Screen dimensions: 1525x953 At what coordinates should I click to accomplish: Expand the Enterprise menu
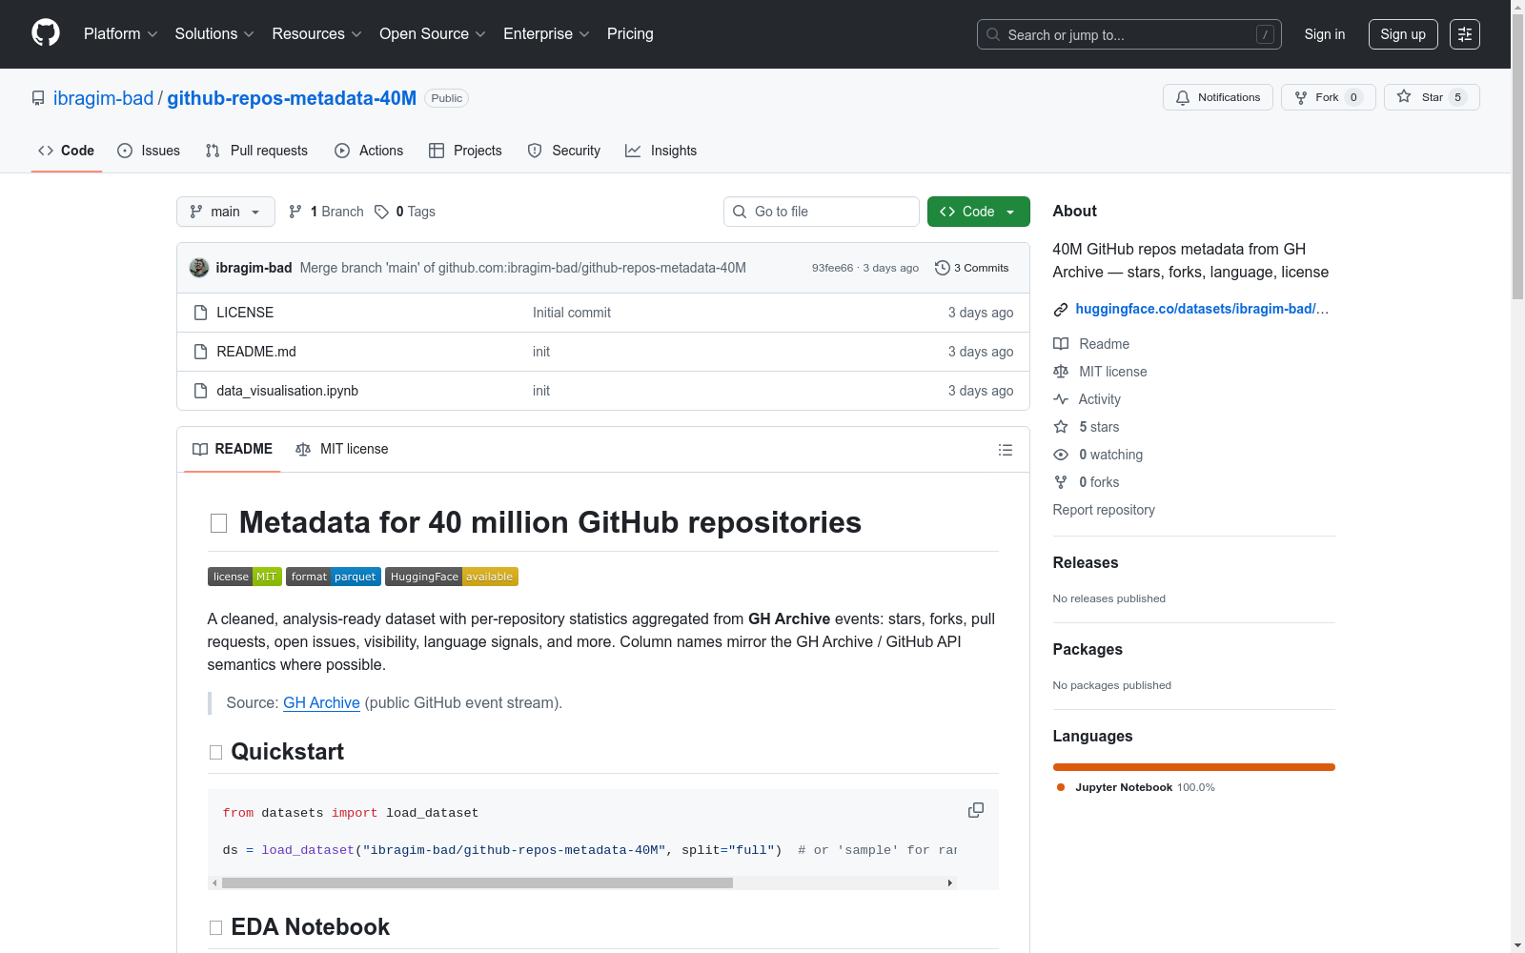click(x=547, y=34)
